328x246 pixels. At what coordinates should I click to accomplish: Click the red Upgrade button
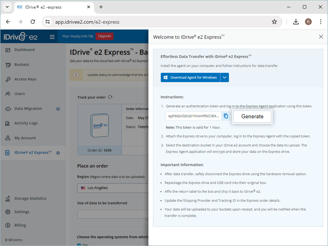click(x=105, y=36)
